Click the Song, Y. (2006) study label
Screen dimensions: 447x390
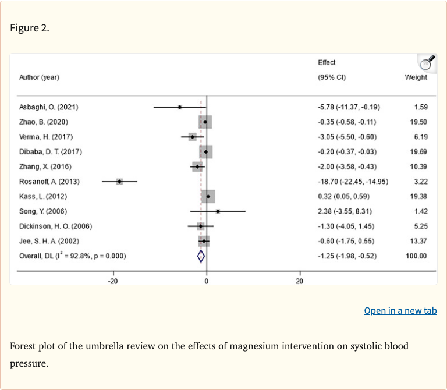pos(44,211)
